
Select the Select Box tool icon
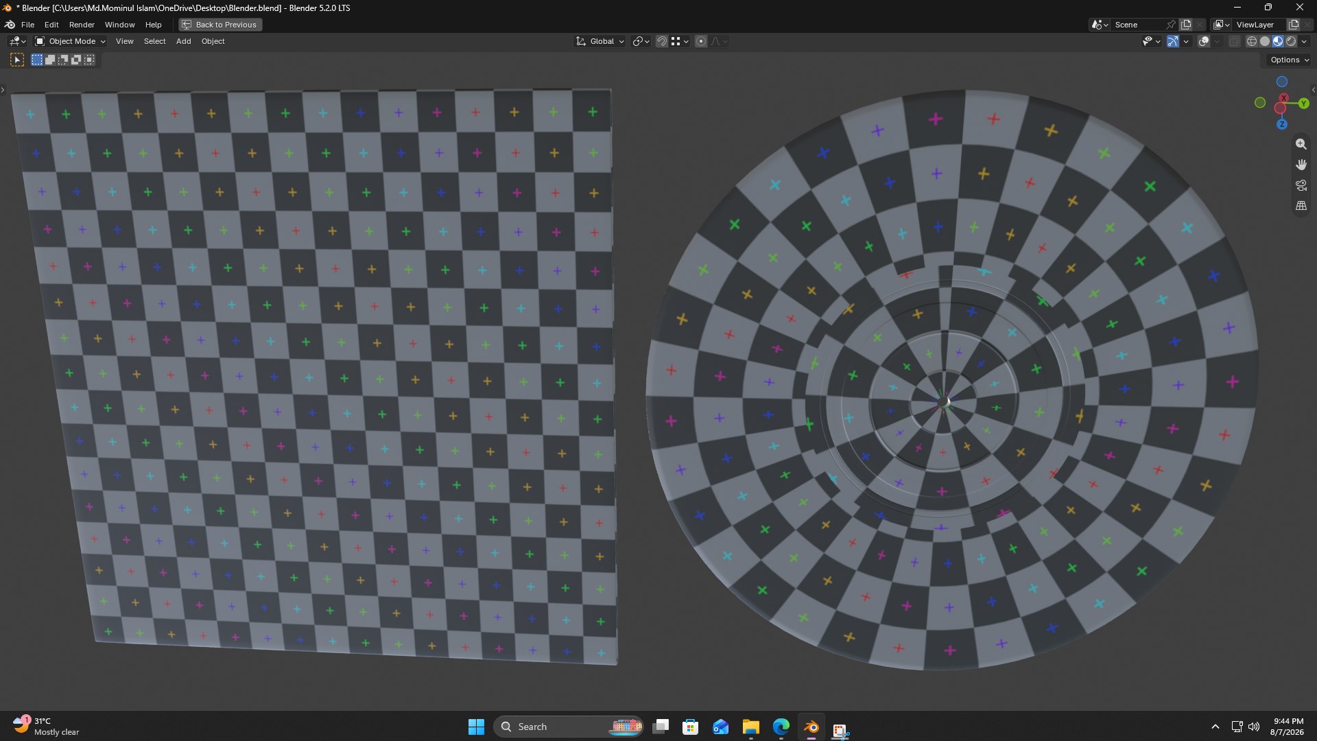tap(17, 60)
